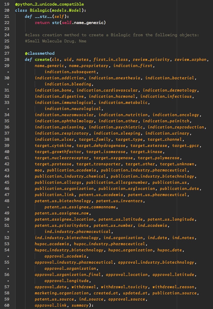Click the indication_cardiovascular parameter
This screenshot has width=213, height=309.
[107, 90]
